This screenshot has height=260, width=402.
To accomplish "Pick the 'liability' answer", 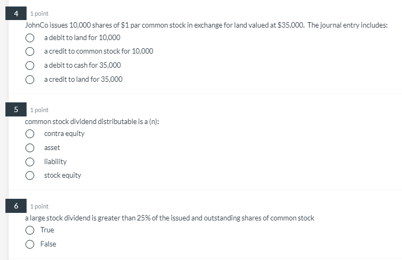I will click(x=30, y=162).
